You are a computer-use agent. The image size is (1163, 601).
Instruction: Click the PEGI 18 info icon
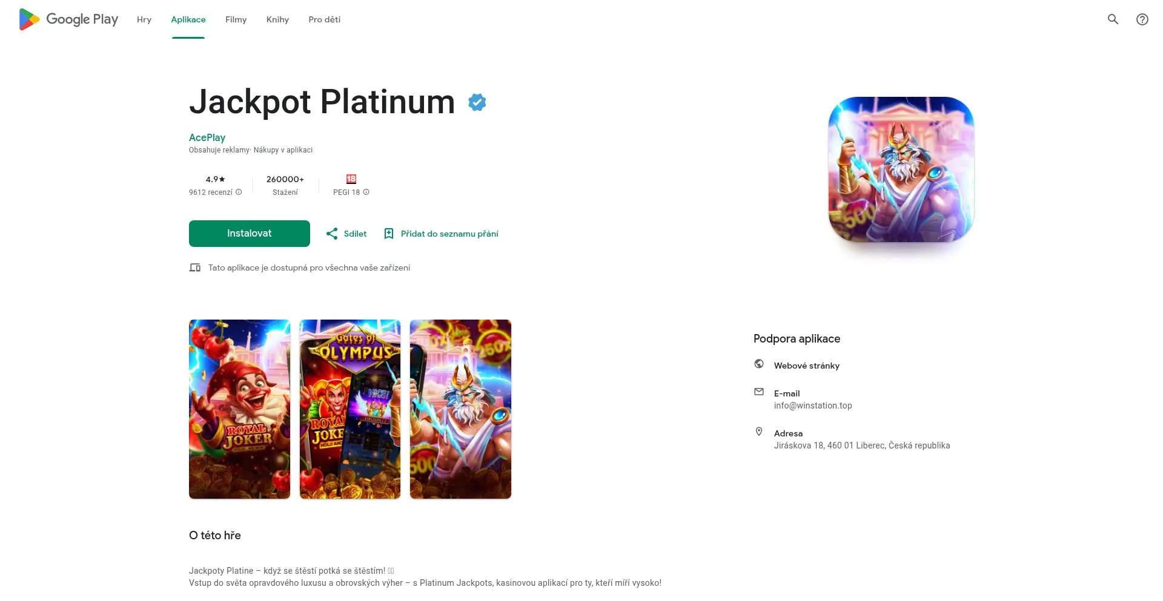366,192
